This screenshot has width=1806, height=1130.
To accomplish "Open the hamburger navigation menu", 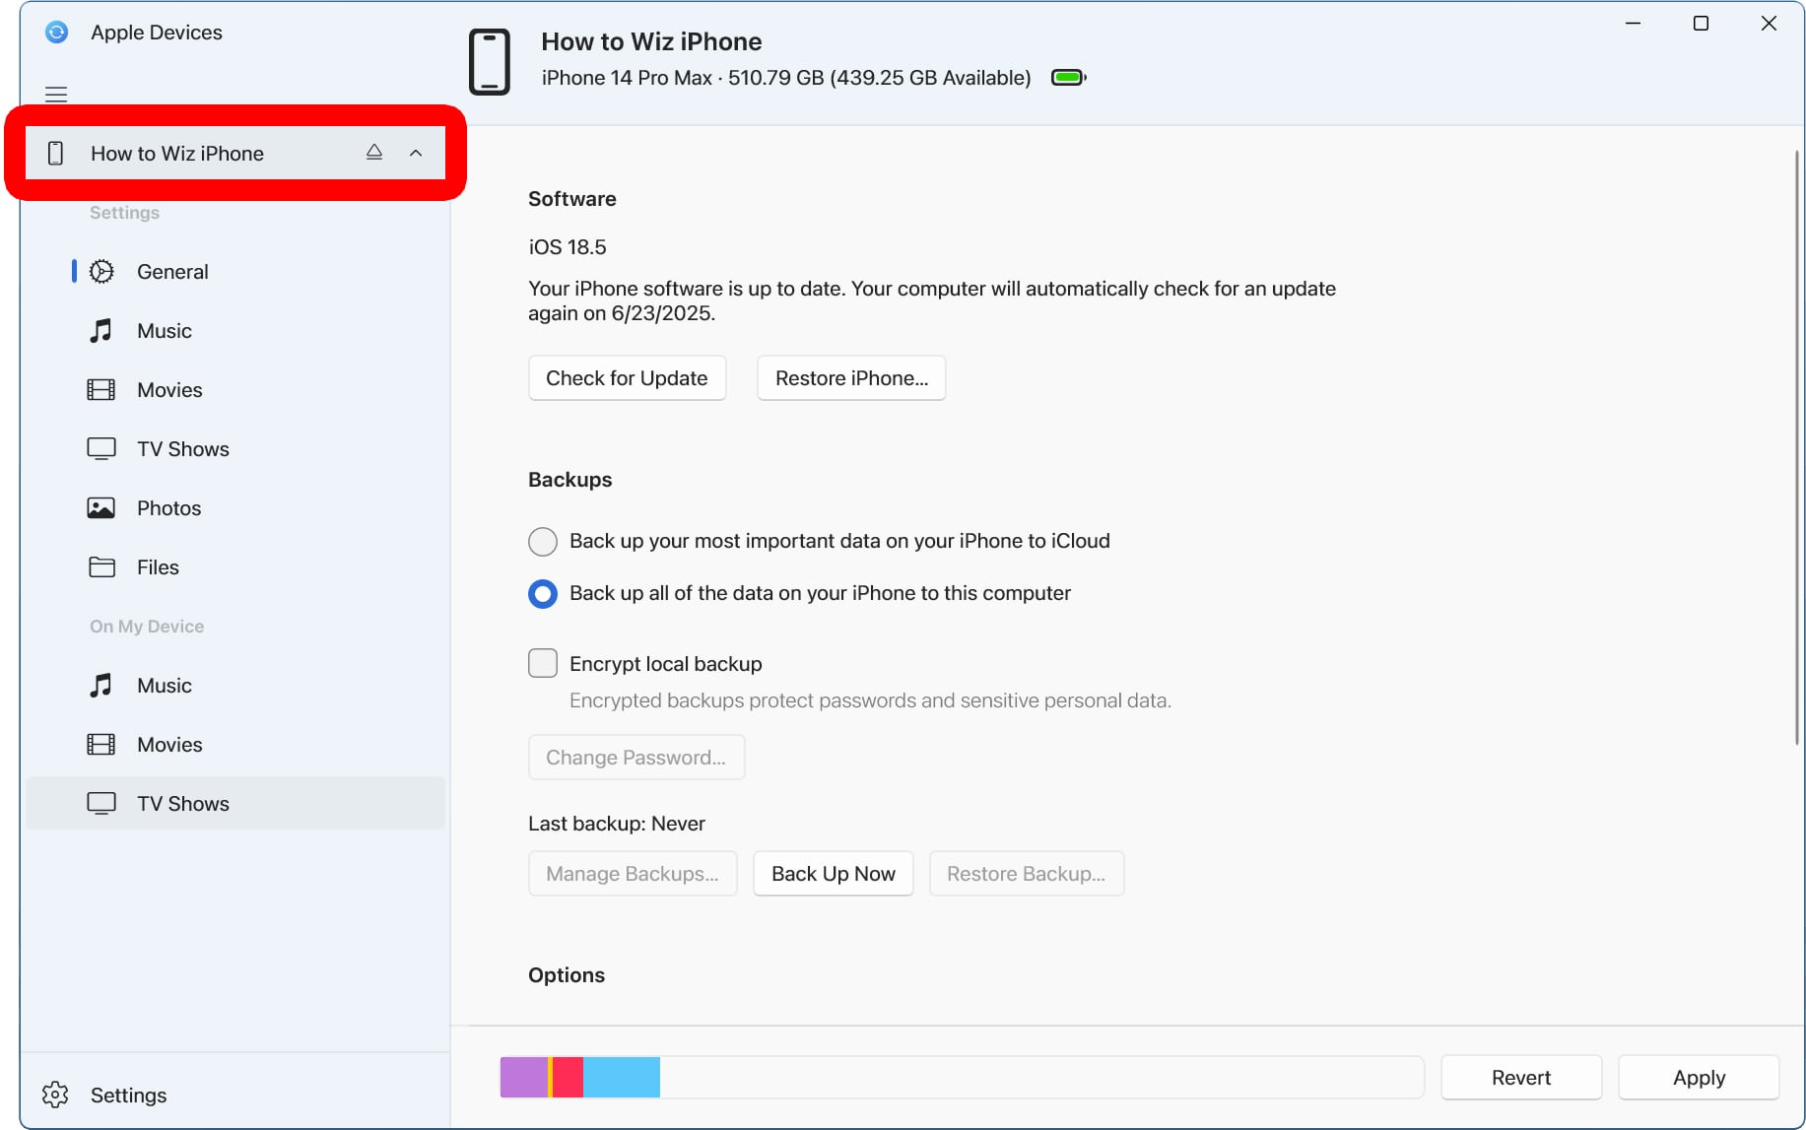I will point(56,95).
